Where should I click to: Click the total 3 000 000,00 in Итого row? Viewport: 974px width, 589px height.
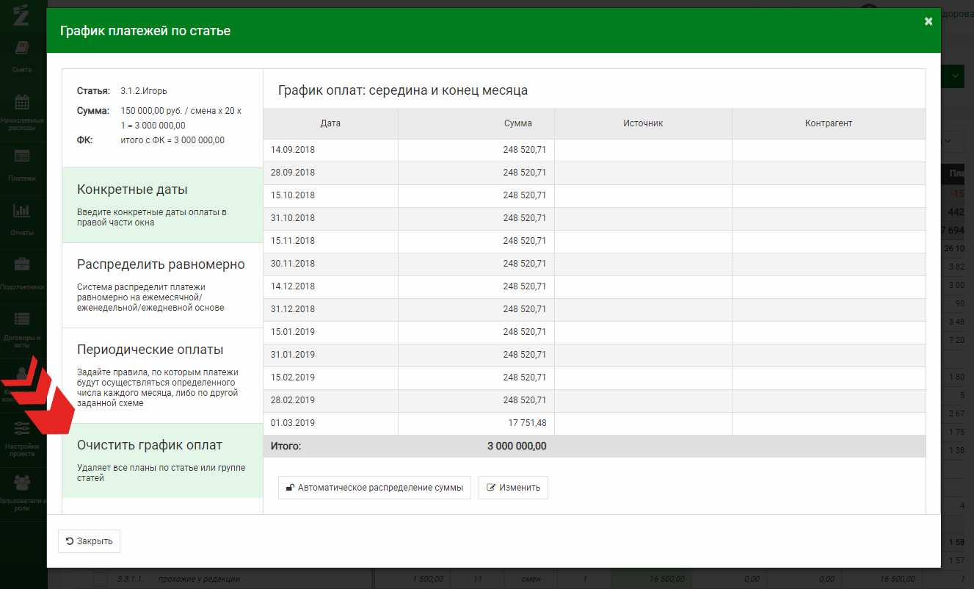coord(517,446)
